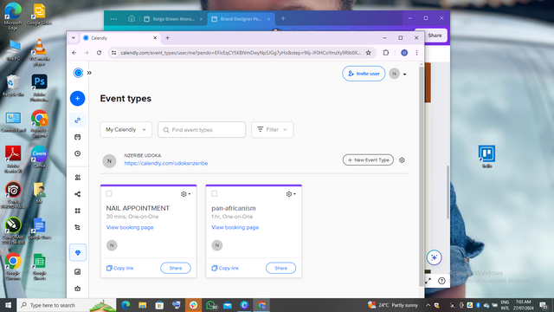
Task: Click the Calendly logo in the sidebar
Action: (x=78, y=73)
